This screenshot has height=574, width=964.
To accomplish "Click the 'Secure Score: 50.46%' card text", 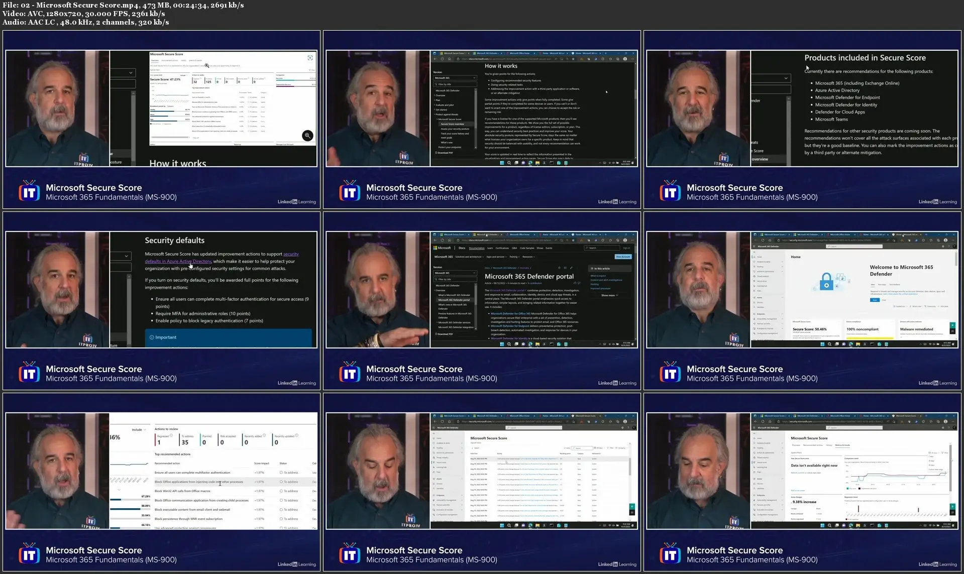I will click(810, 329).
